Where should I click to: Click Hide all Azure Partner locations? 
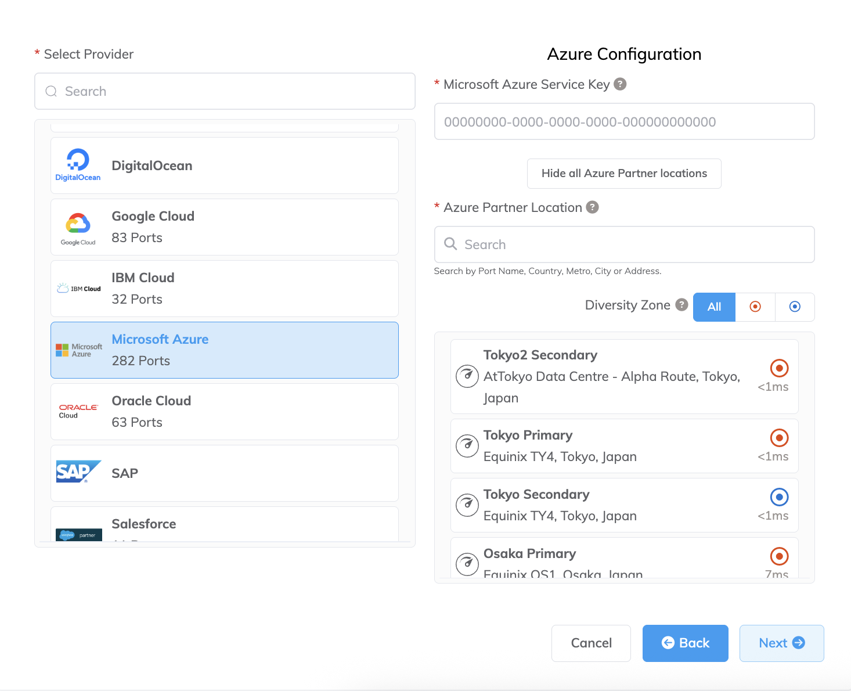pyautogui.click(x=624, y=173)
